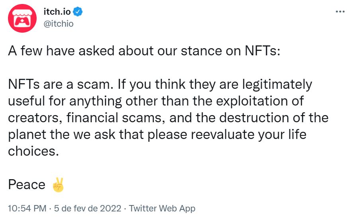352x217 pixels.
Task: Open the itch.io display name link
Action: coord(57,12)
